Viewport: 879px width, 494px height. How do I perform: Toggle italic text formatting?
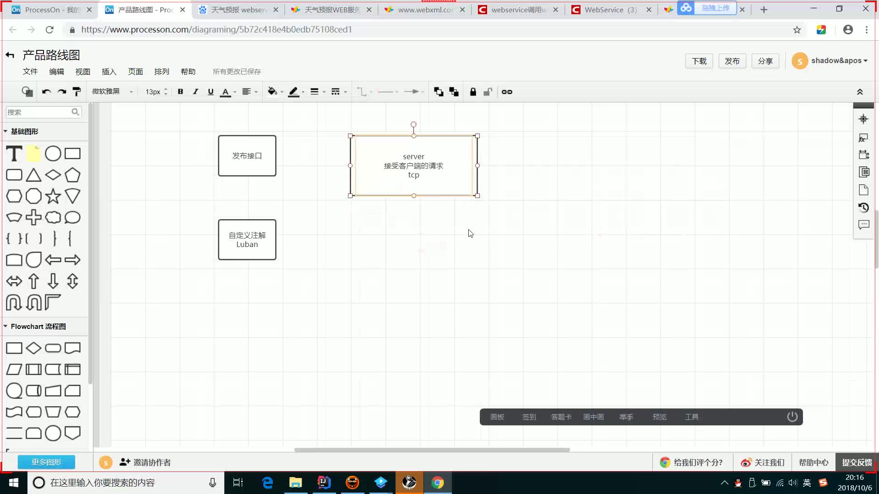(x=195, y=92)
